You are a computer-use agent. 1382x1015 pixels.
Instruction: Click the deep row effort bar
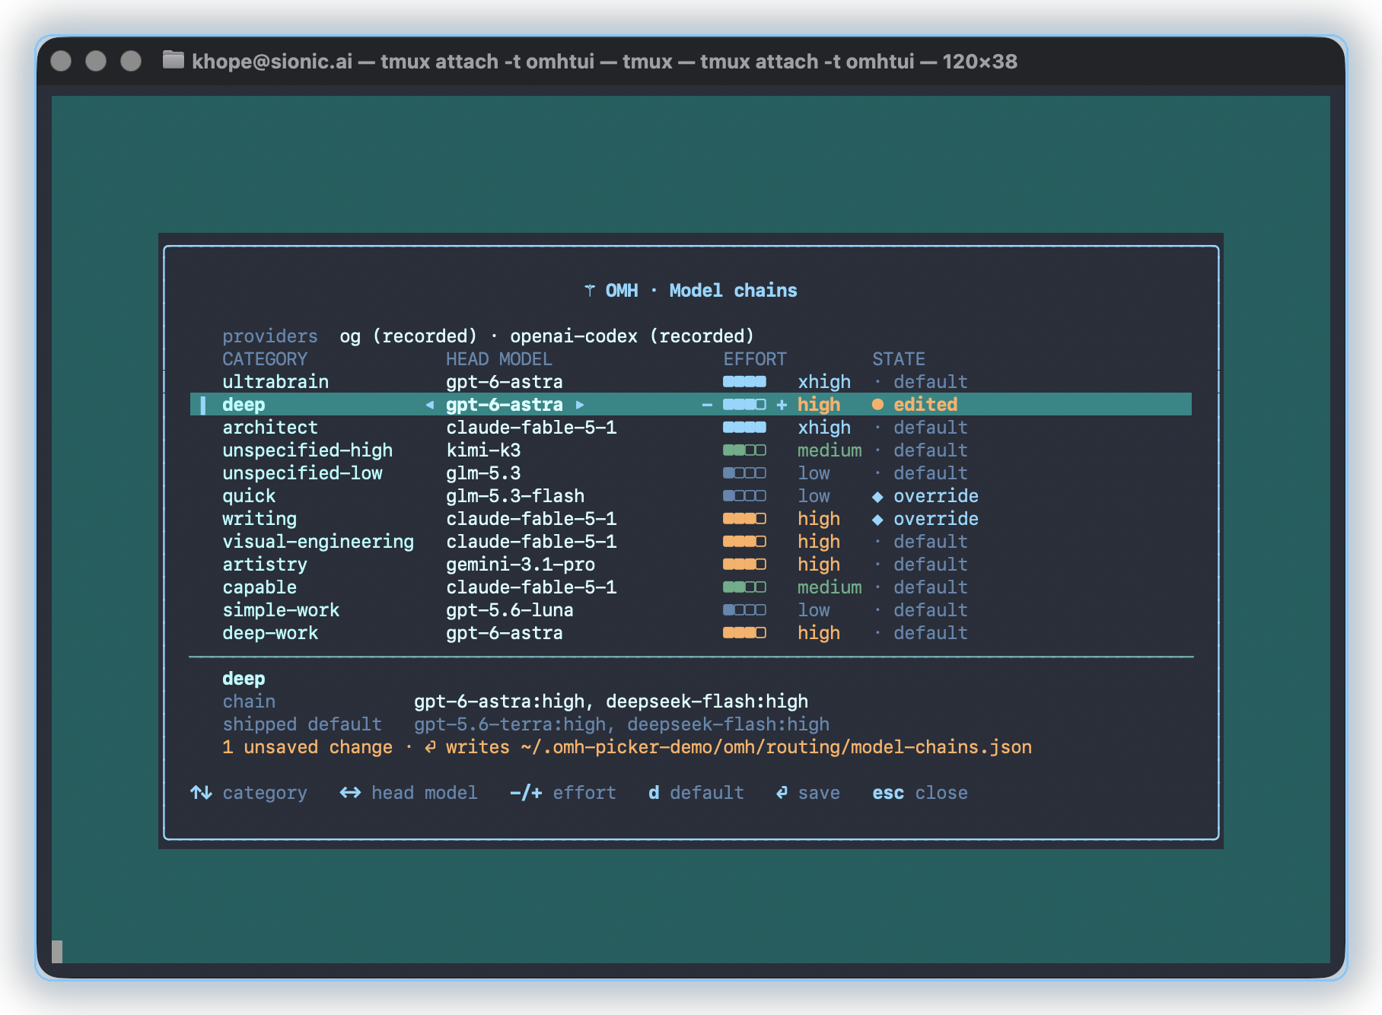pos(744,405)
